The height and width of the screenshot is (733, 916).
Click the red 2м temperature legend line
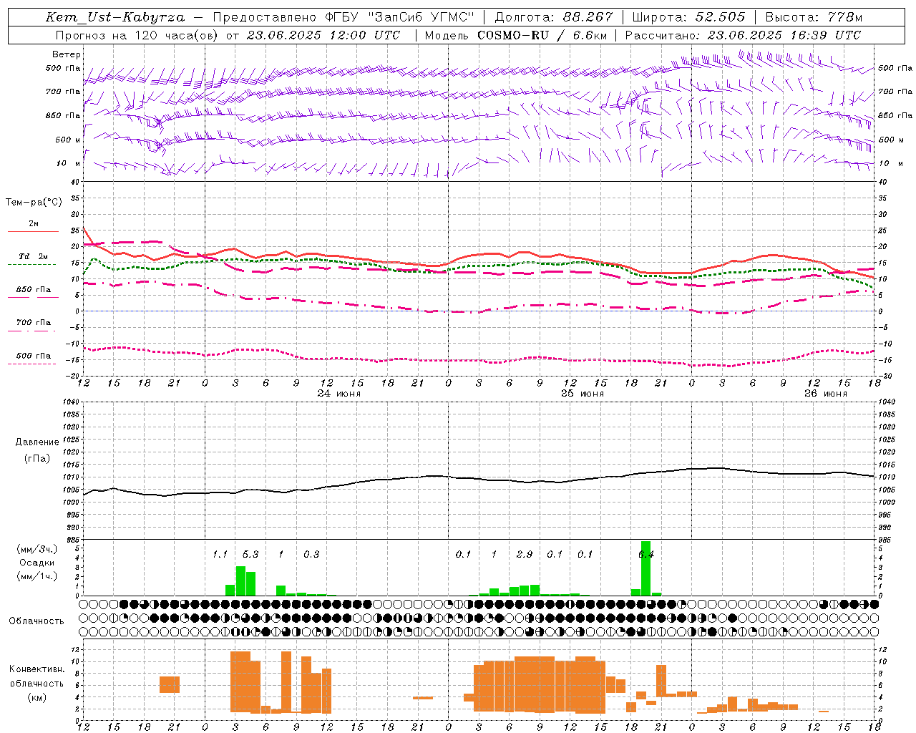pos(33,231)
